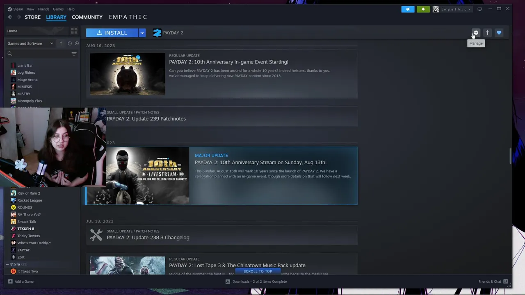Click the blue heart favorite icon
This screenshot has width=525, height=295.
tap(499, 33)
